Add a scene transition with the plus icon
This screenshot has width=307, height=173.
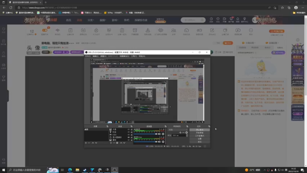click(x=180, y=133)
